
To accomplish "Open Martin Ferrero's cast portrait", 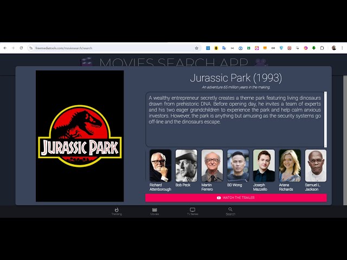I will [212, 166].
